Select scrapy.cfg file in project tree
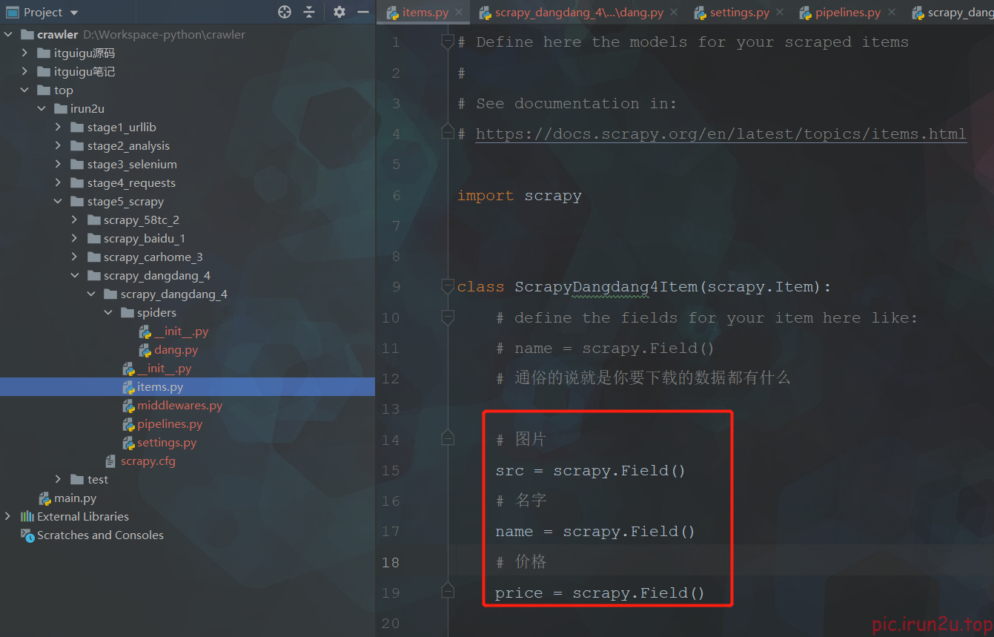This screenshot has width=994, height=637. [148, 461]
